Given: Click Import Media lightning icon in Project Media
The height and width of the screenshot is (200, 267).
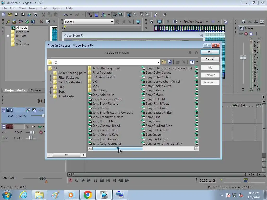Looking at the screenshot, I should [x=8, y=22].
